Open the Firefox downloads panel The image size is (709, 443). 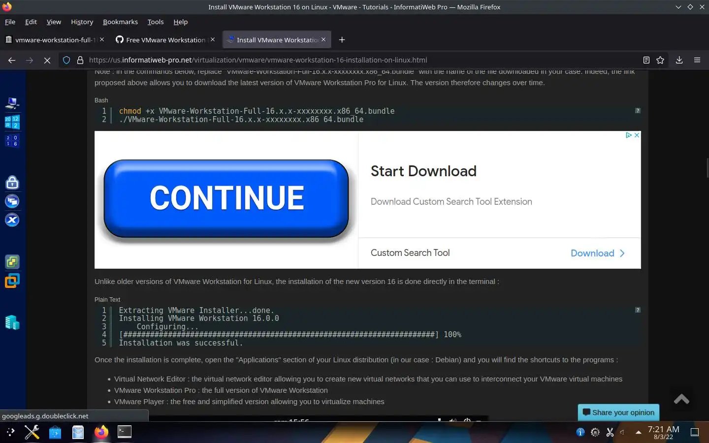679,60
